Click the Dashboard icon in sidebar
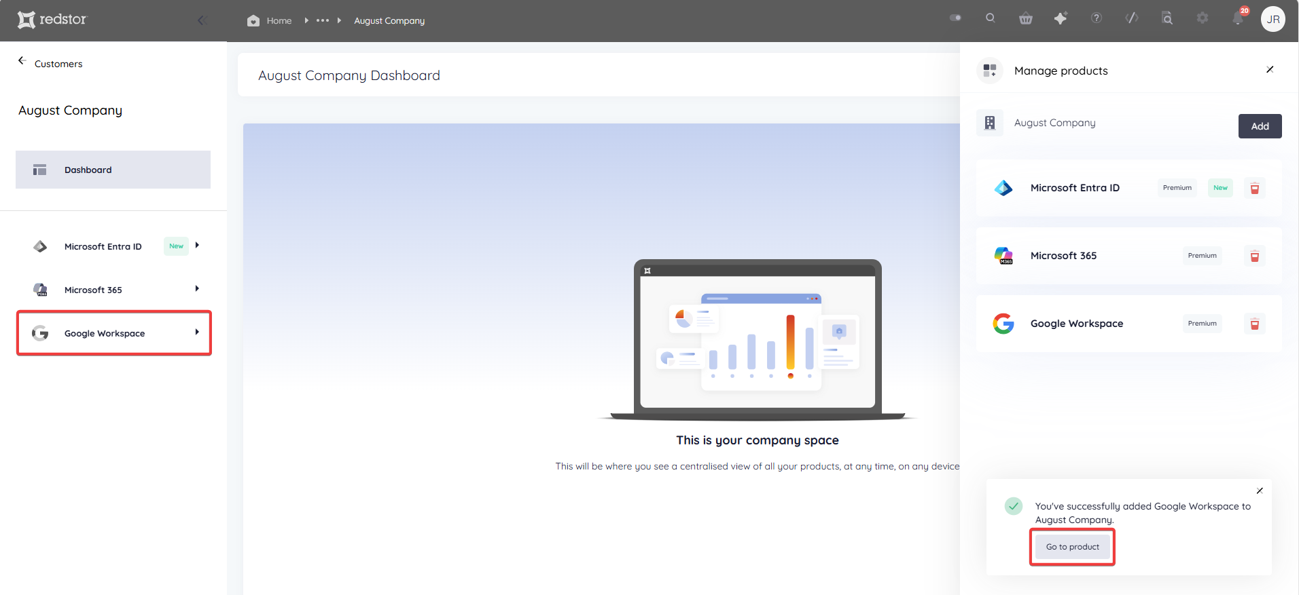1299x595 pixels. pyautogui.click(x=40, y=170)
